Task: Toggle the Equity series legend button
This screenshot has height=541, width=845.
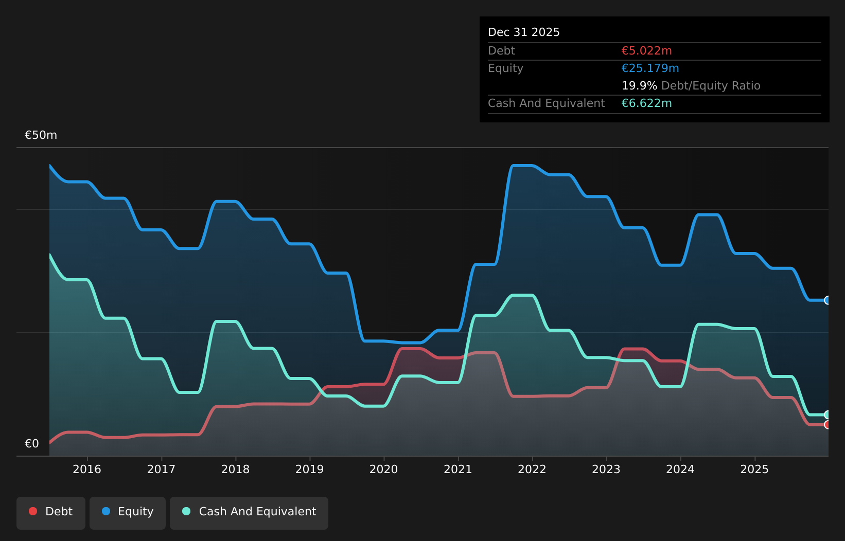Action: [x=128, y=513]
